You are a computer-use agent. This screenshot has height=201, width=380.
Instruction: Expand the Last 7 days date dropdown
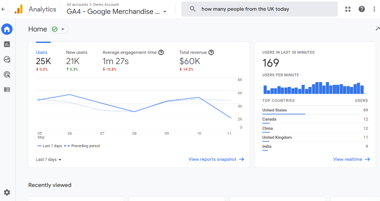pyautogui.click(x=48, y=160)
